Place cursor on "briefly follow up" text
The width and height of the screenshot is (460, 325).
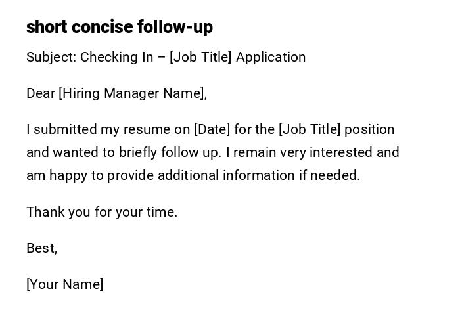[170, 152]
